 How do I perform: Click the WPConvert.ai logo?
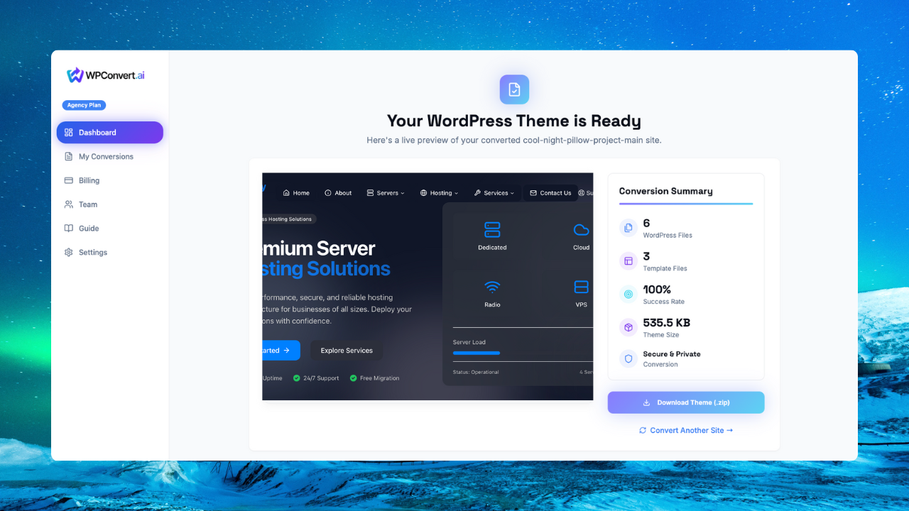(x=105, y=75)
